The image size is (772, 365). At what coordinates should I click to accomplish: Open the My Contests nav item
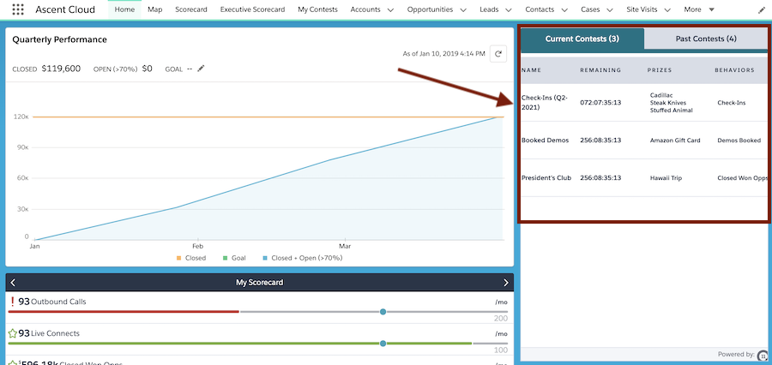[x=317, y=9]
